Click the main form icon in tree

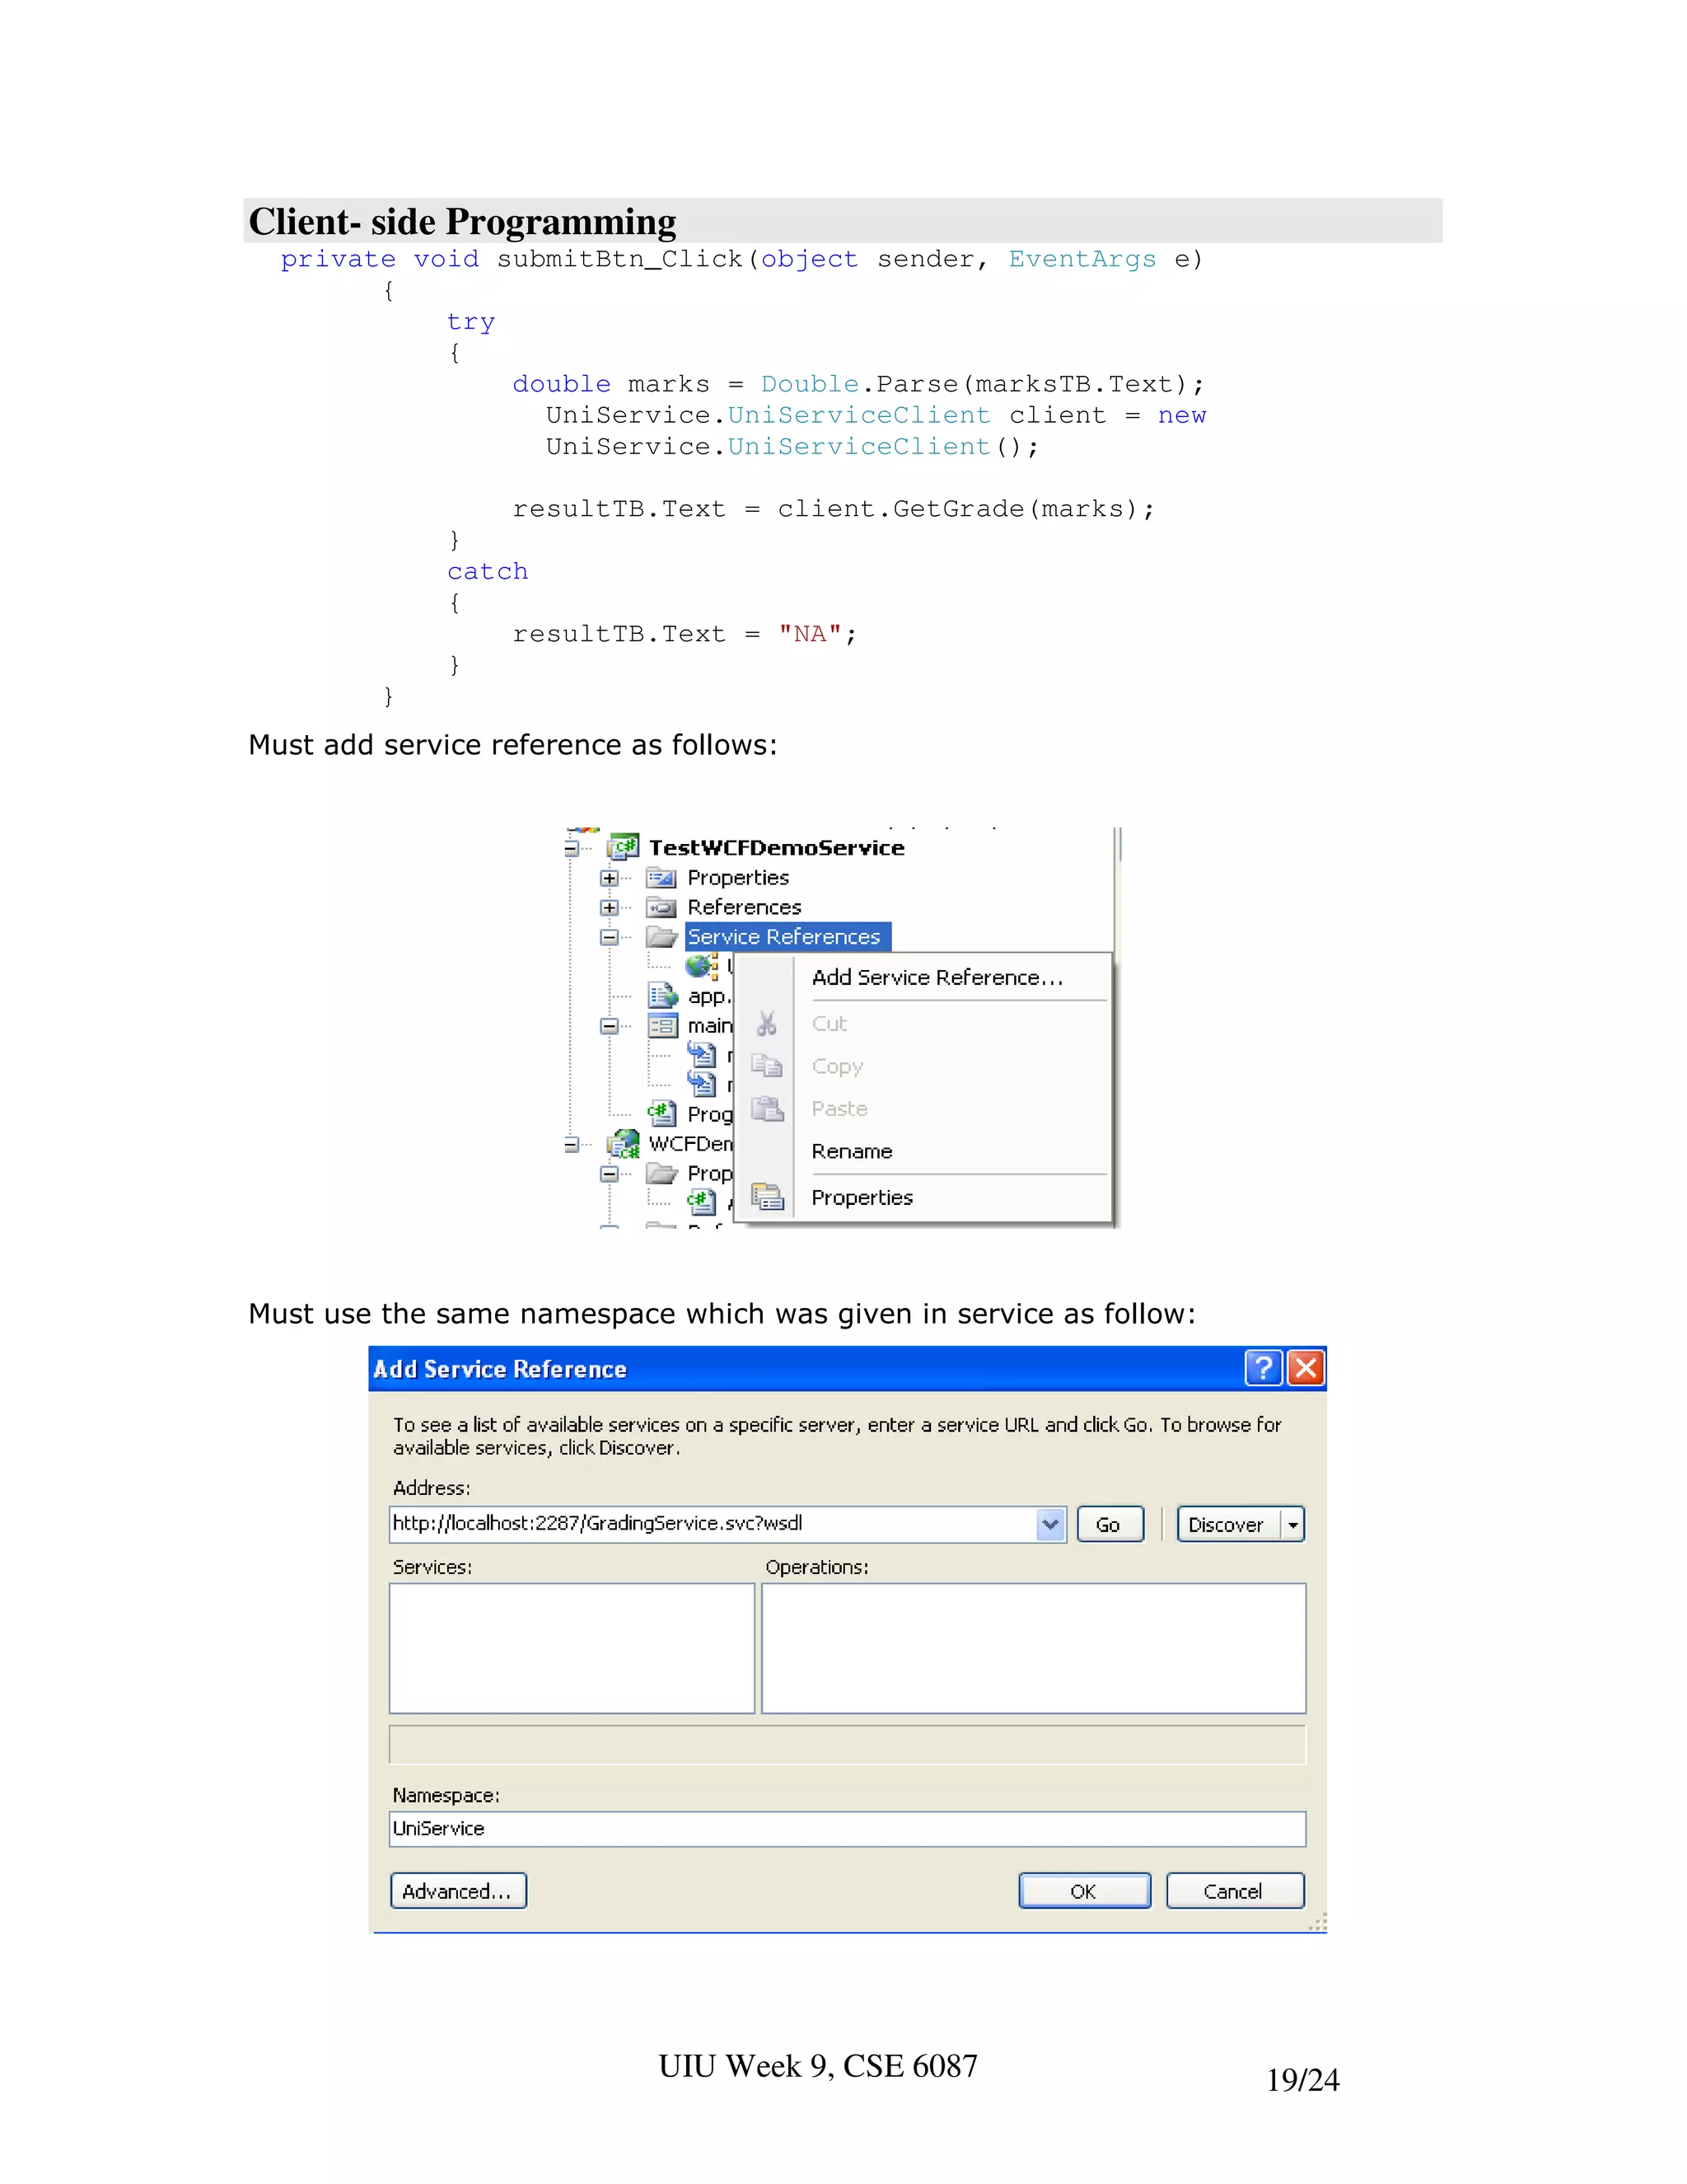661,1026
